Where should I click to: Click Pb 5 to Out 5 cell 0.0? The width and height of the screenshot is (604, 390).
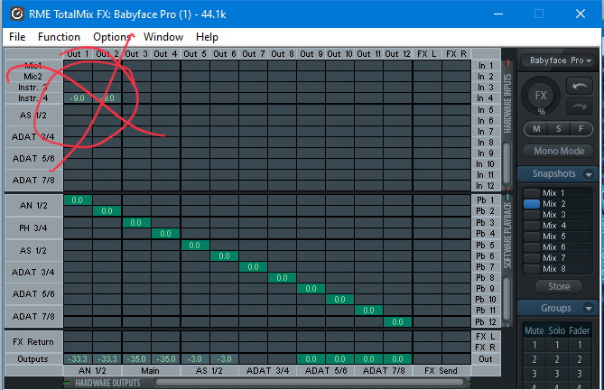194,245
